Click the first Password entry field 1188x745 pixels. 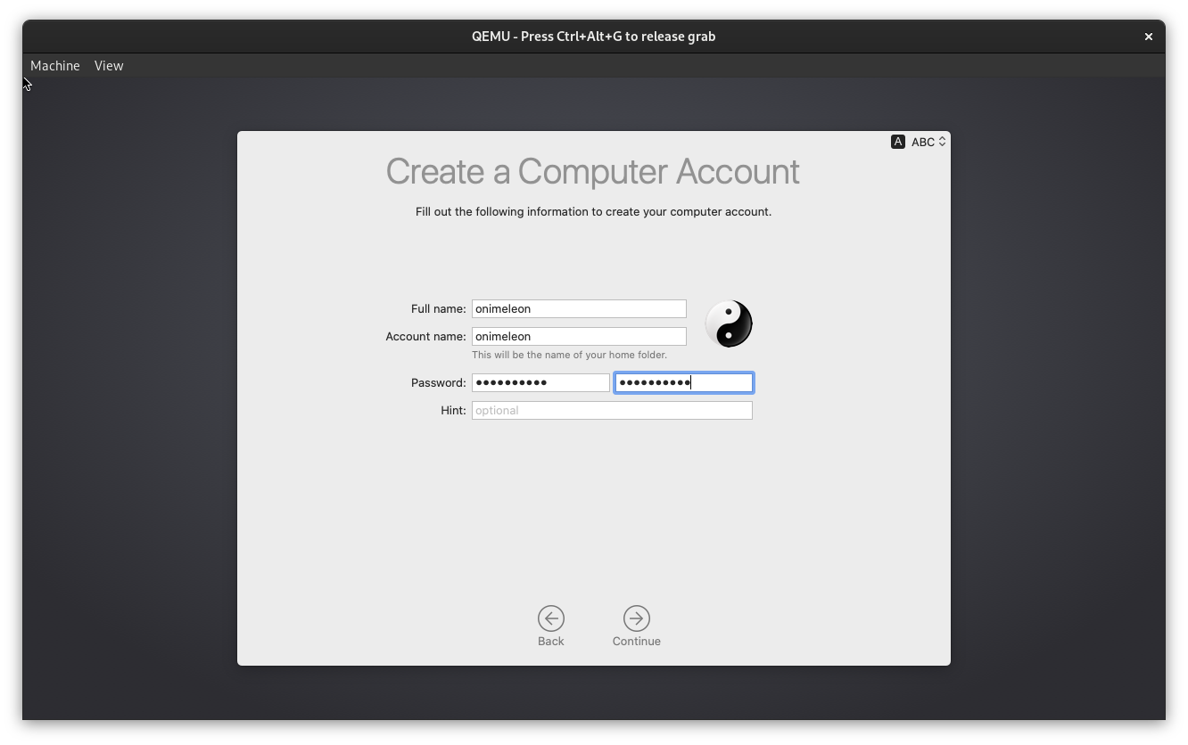coord(540,382)
